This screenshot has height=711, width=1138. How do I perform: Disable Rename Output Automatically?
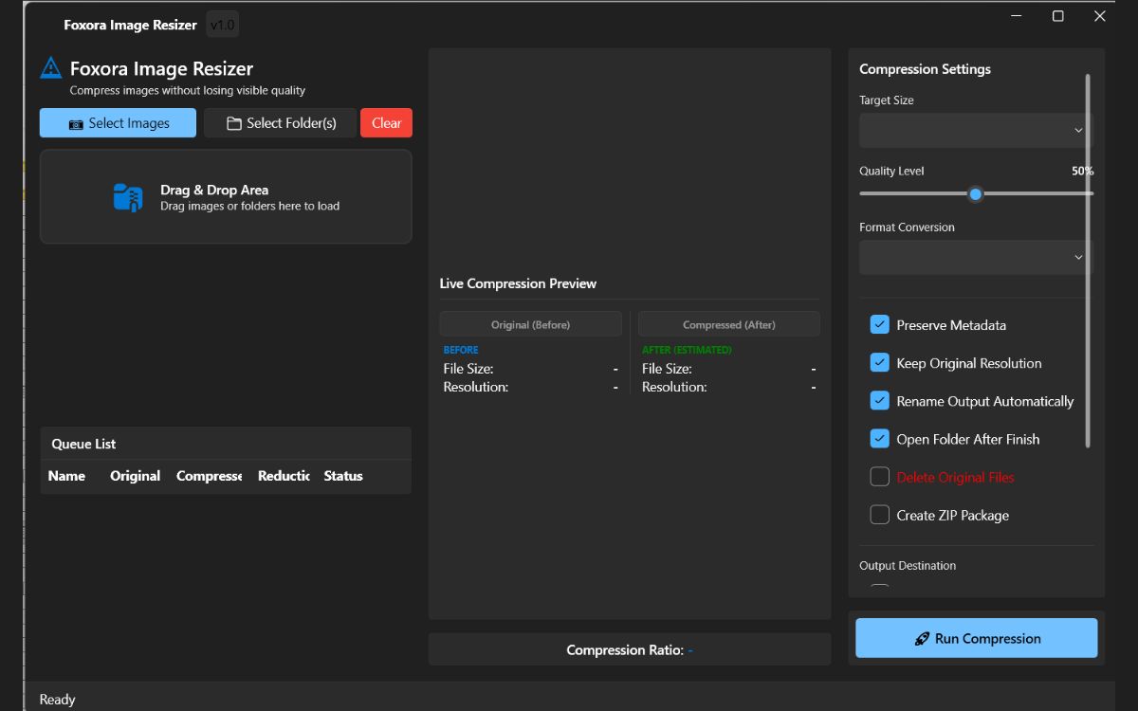coord(879,400)
